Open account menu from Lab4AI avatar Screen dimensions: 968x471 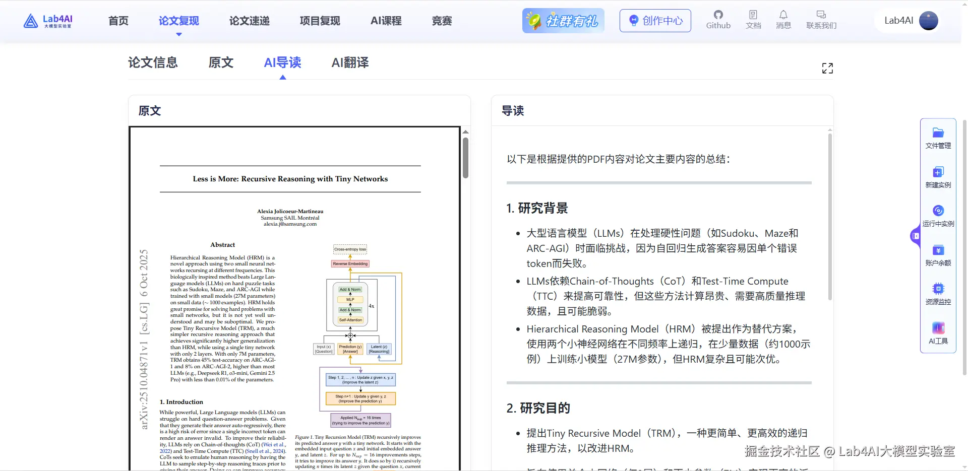tap(928, 21)
